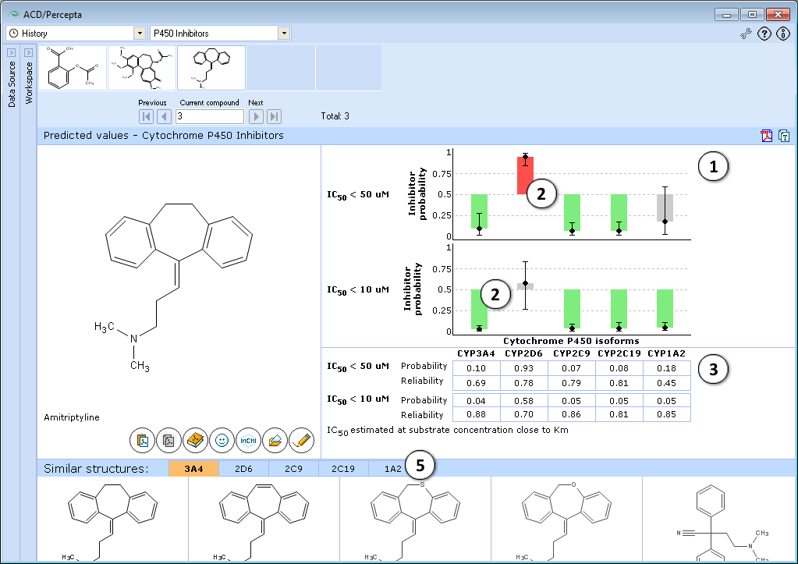The width and height of the screenshot is (798, 564).
Task: Click the first similar structure in list
Action: pos(112,520)
